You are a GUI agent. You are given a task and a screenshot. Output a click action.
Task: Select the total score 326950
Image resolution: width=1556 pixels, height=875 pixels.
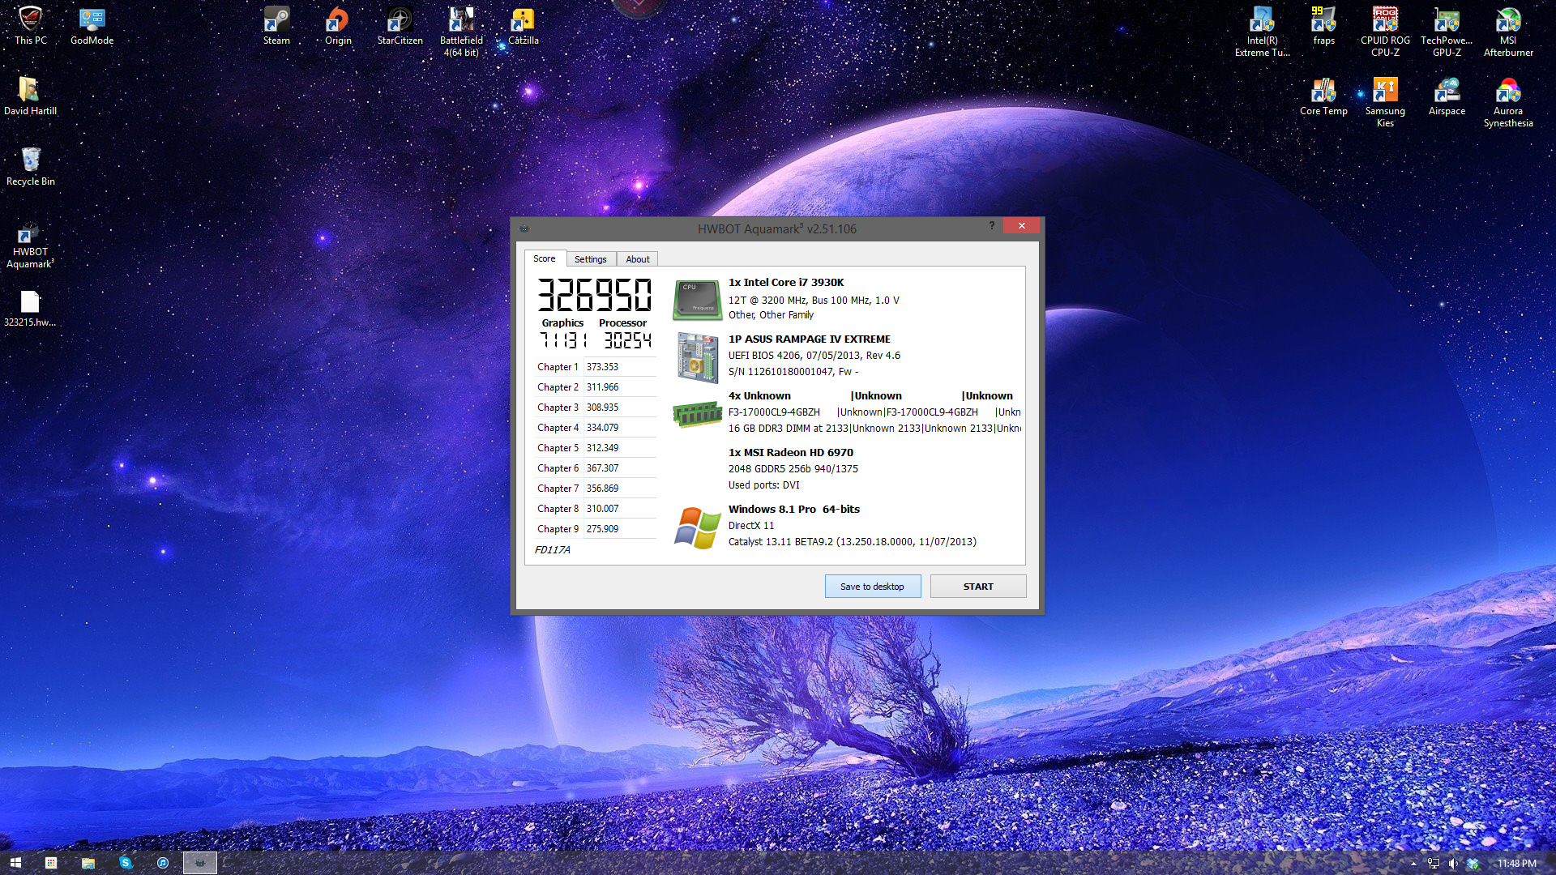(x=594, y=294)
